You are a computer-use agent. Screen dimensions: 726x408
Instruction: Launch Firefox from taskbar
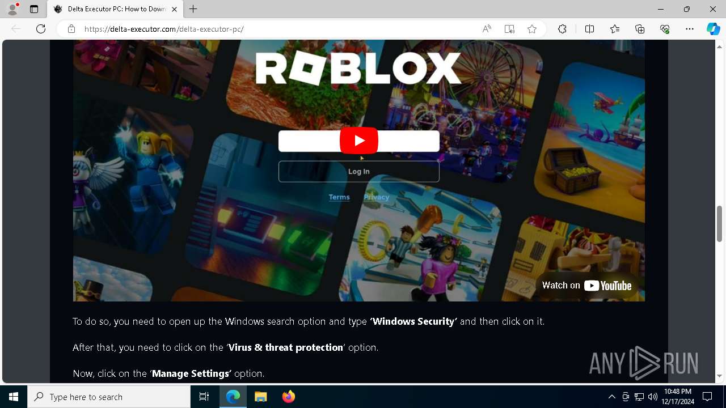click(x=288, y=397)
